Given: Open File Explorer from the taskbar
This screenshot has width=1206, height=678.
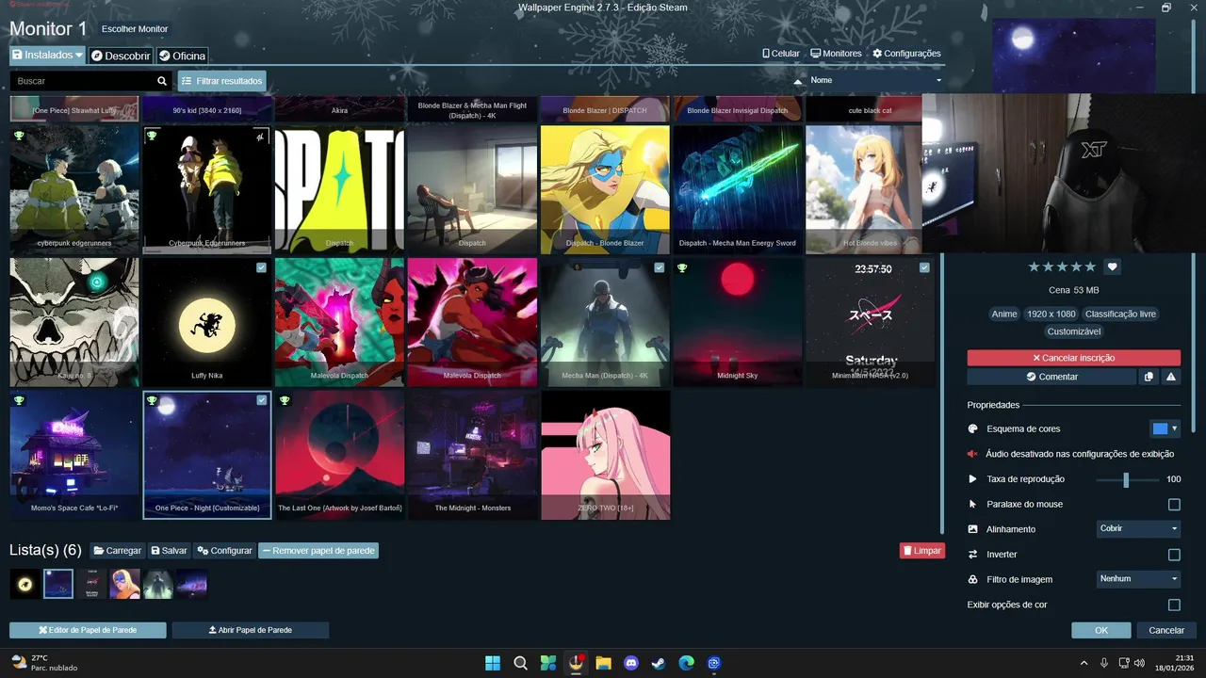Looking at the screenshot, I should [603, 663].
